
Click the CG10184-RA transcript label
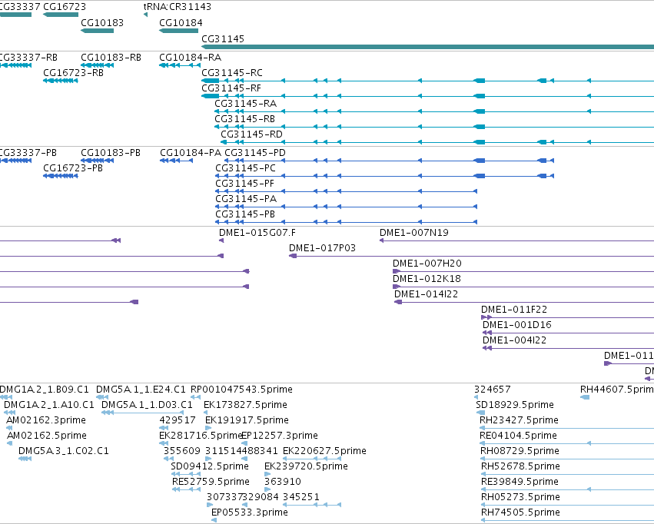(190, 57)
